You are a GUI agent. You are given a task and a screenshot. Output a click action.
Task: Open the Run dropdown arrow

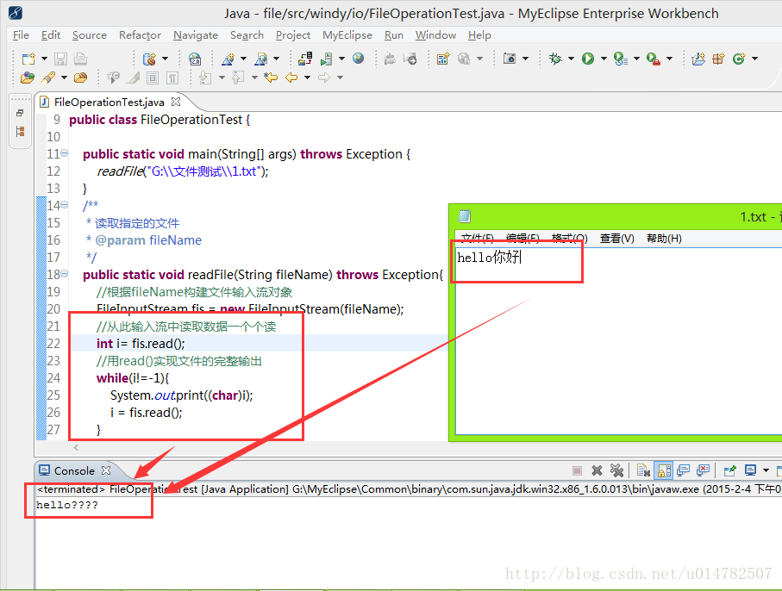click(x=604, y=59)
